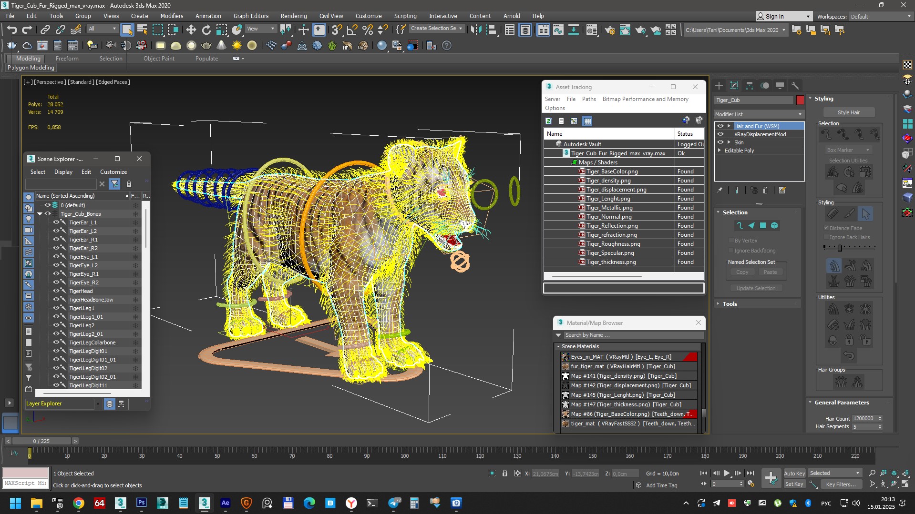Open the Rendering menu
Screen dimensions: 915x514
pyautogui.click(x=294, y=16)
